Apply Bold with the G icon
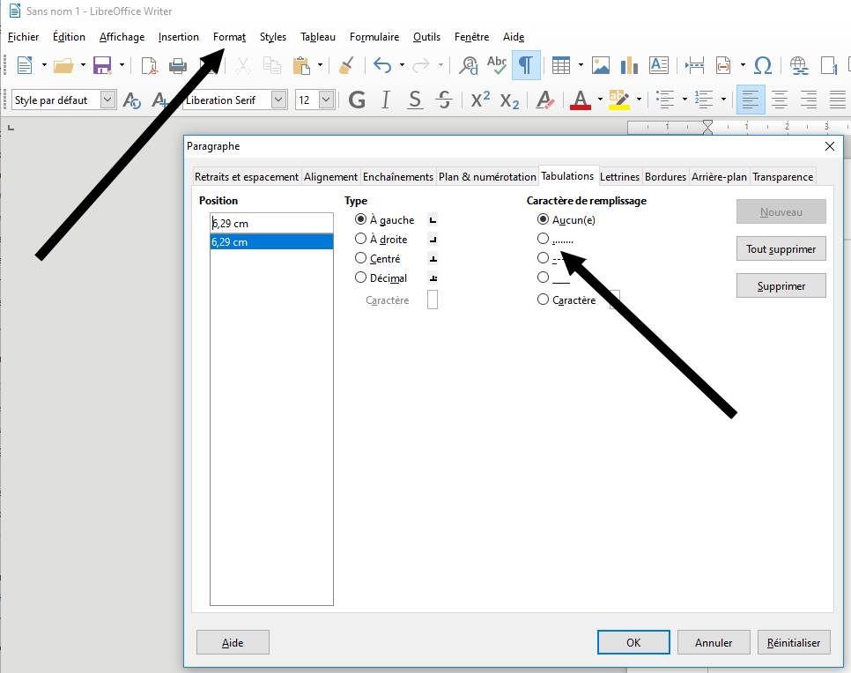Screen dimensions: 851x673 pyautogui.click(x=357, y=100)
